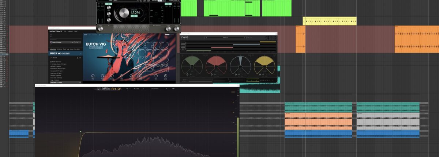Click the Tone knob in Butch Vig Drums

(156, 76)
